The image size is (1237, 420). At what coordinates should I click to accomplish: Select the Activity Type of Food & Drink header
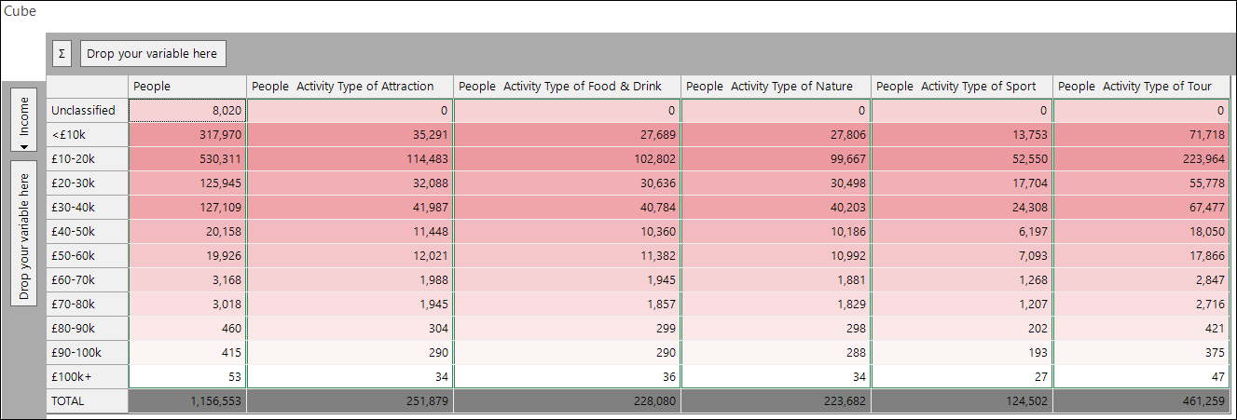[568, 86]
